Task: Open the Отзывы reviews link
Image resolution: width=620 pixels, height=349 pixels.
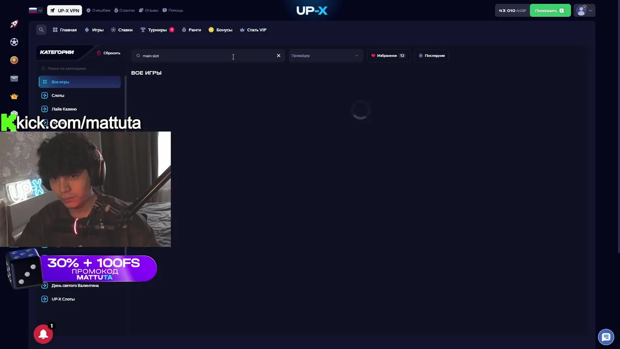Action: click(x=149, y=10)
